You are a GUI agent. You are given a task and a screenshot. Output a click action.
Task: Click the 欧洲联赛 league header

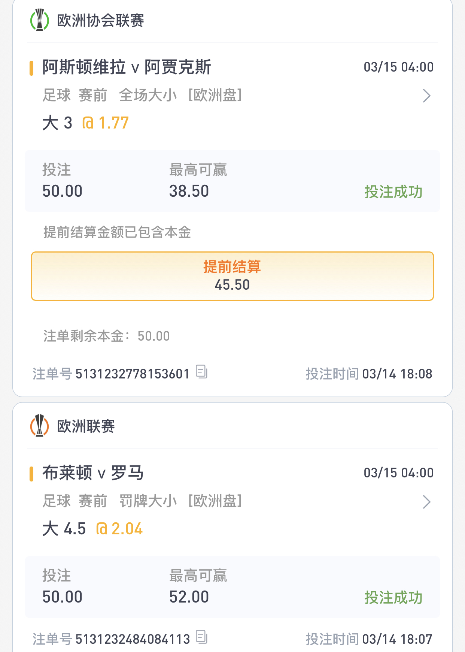pos(86,426)
